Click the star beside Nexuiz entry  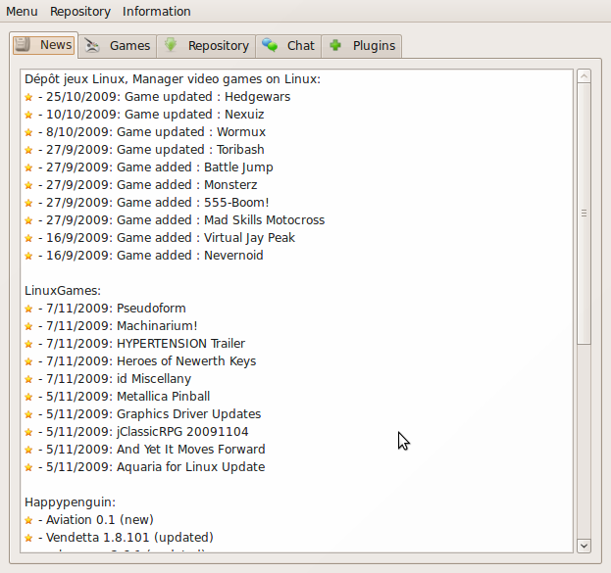click(x=28, y=115)
